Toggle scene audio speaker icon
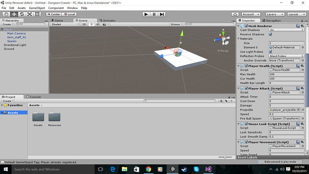Screen dimensions: 309x174 98,24
